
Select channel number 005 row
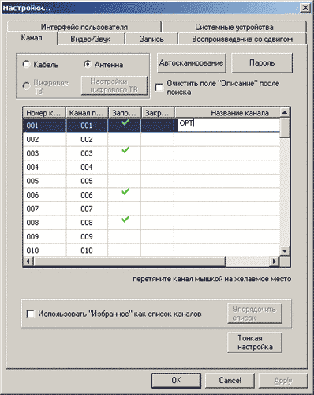click(151, 181)
